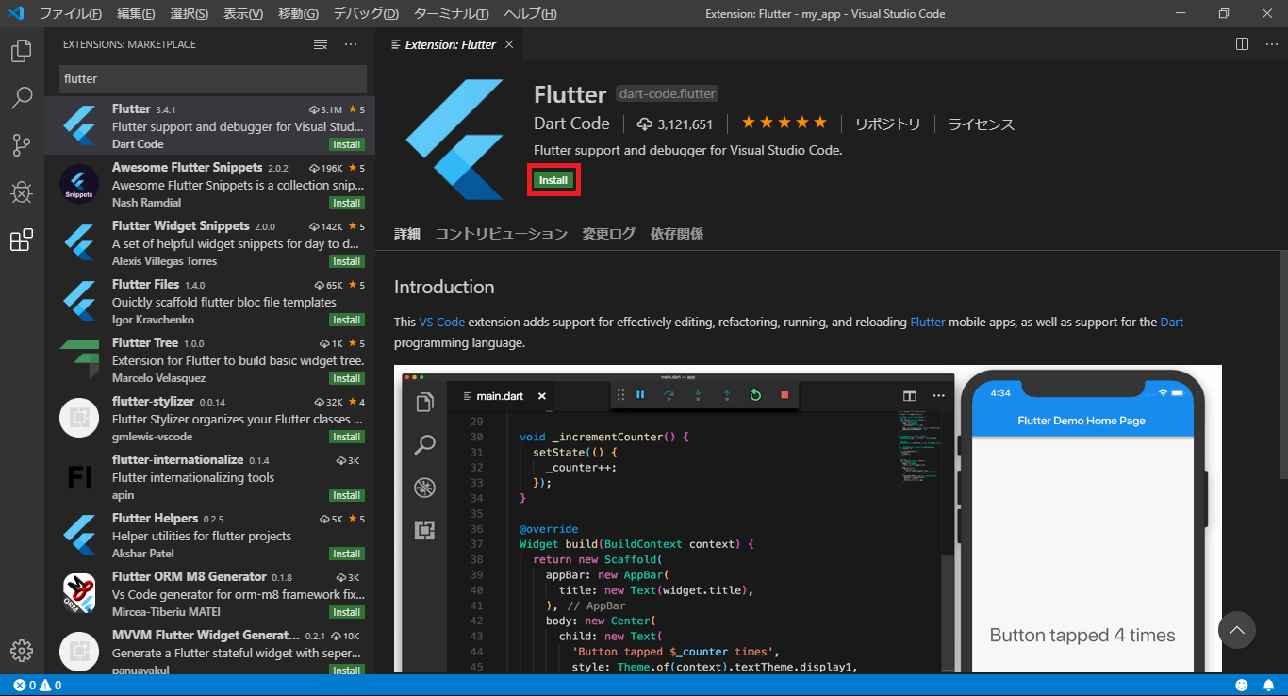Open the デバッグ(D) menu
This screenshot has width=1288, height=696.
(x=366, y=14)
